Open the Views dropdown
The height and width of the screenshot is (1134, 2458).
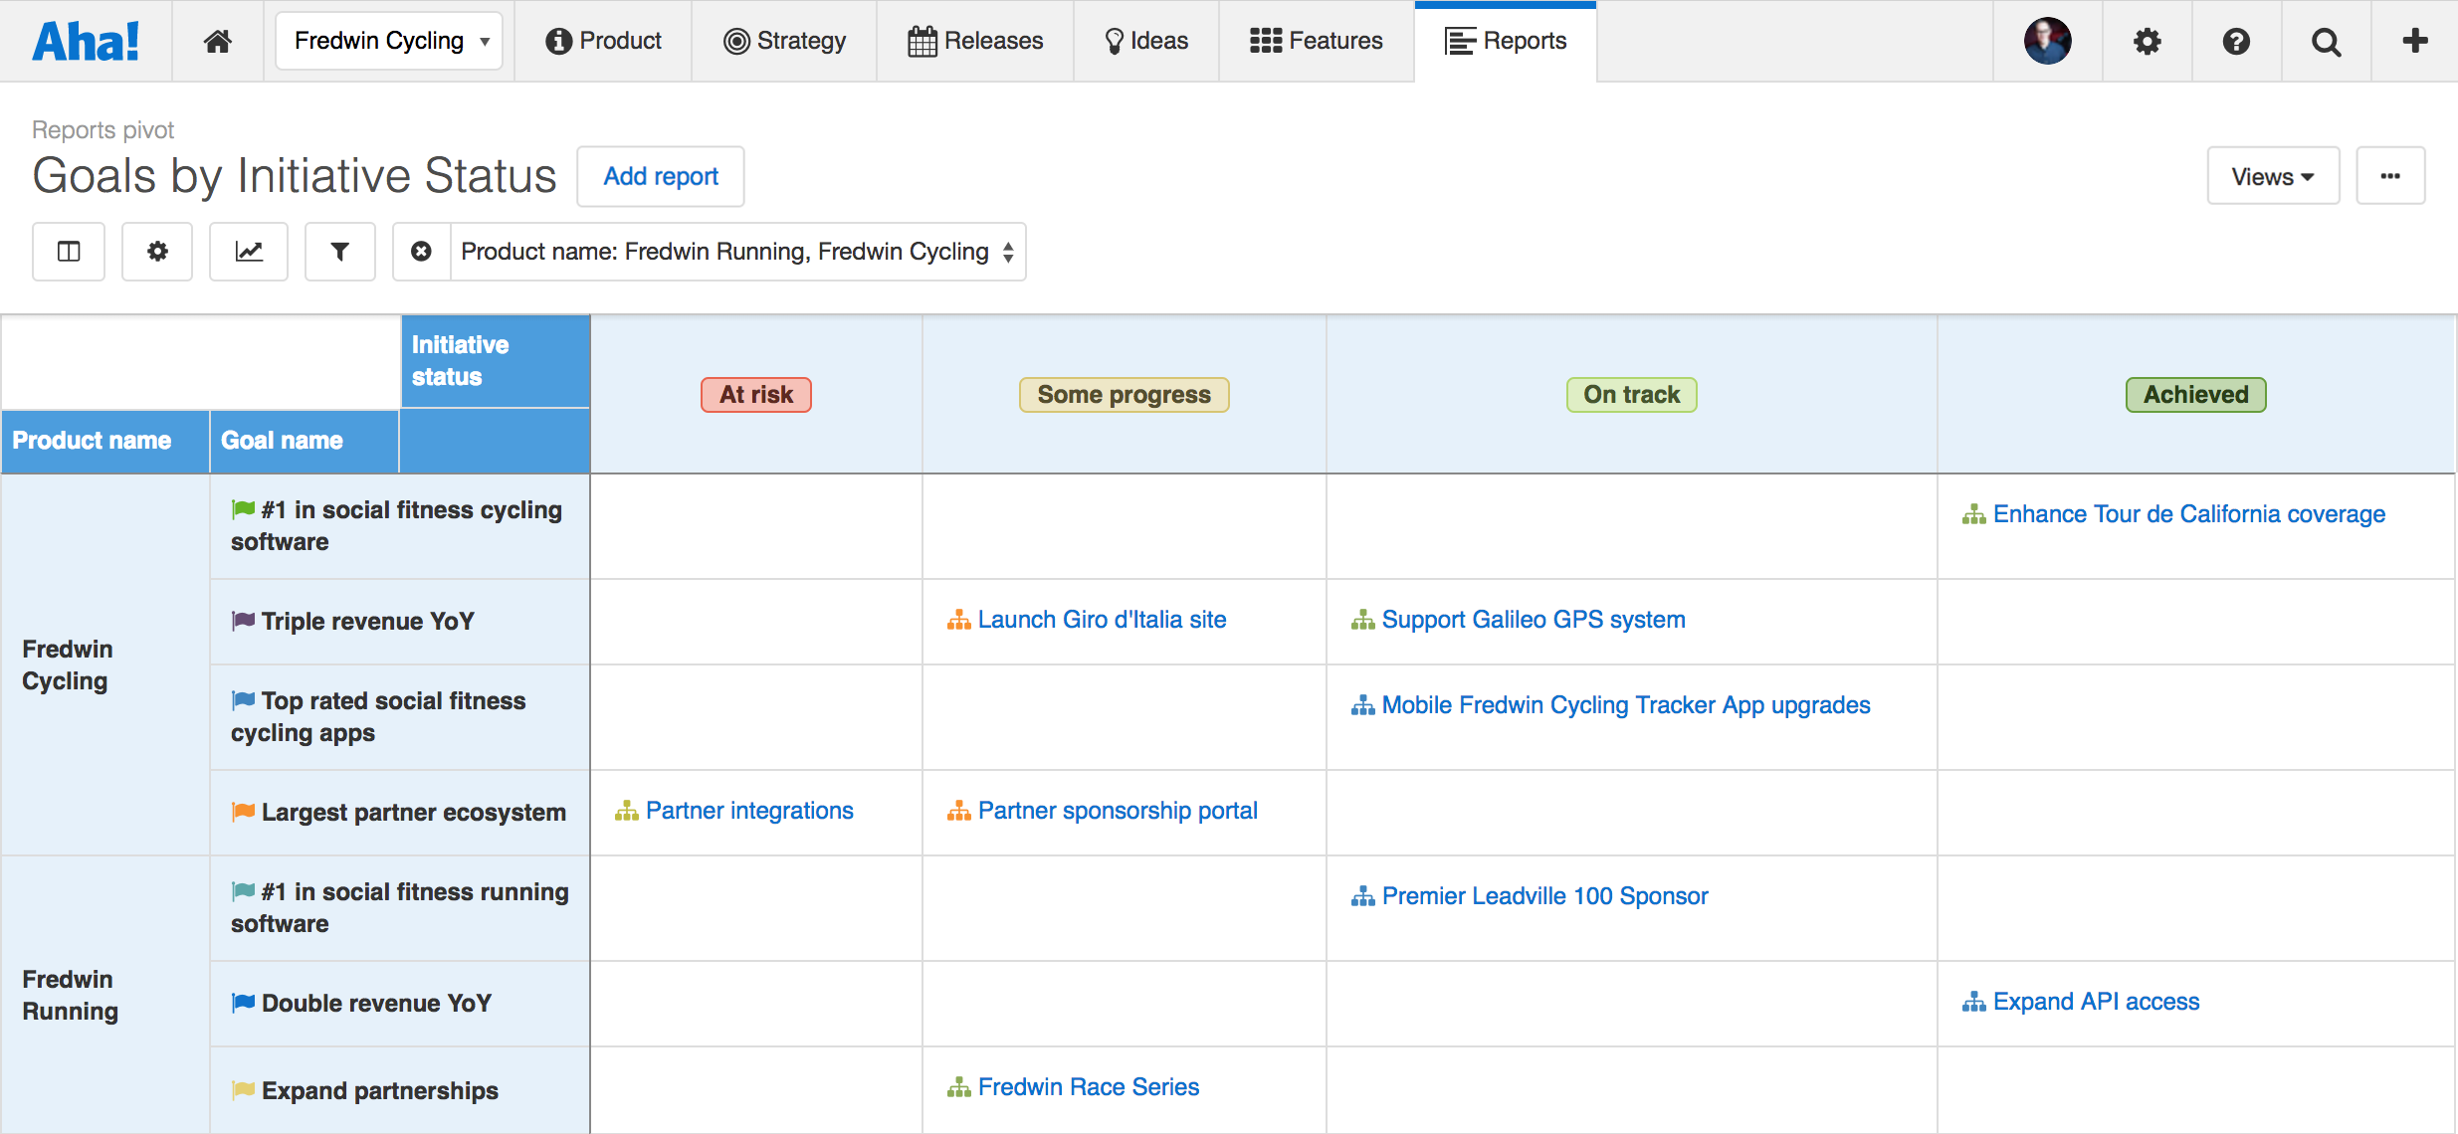click(2273, 176)
